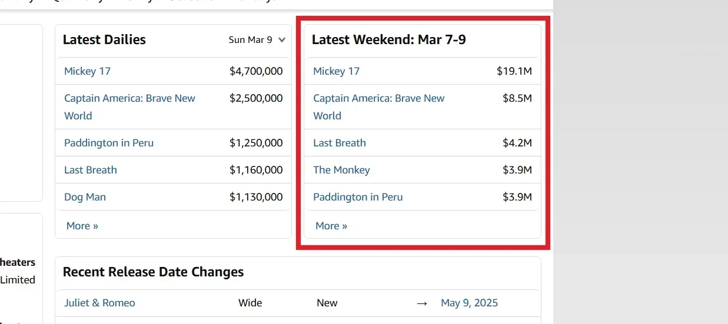
Task: Open the Juliet & Romeo release entry
Action: click(99, 303)
